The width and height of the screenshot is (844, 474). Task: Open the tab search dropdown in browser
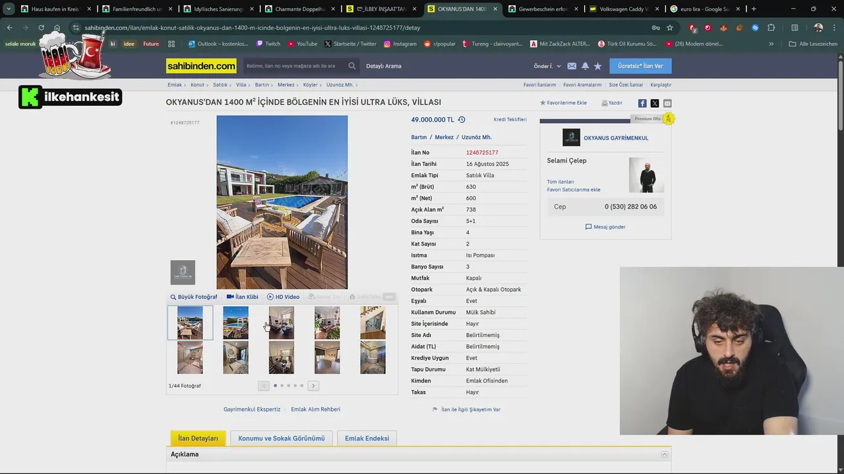point(9,9)
